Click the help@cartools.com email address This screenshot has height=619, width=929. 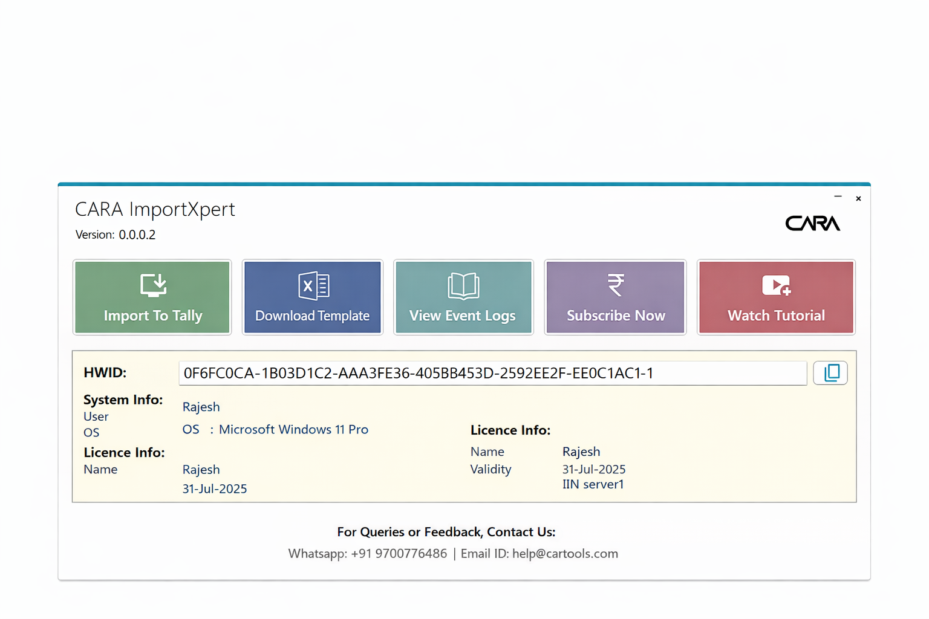565,554
